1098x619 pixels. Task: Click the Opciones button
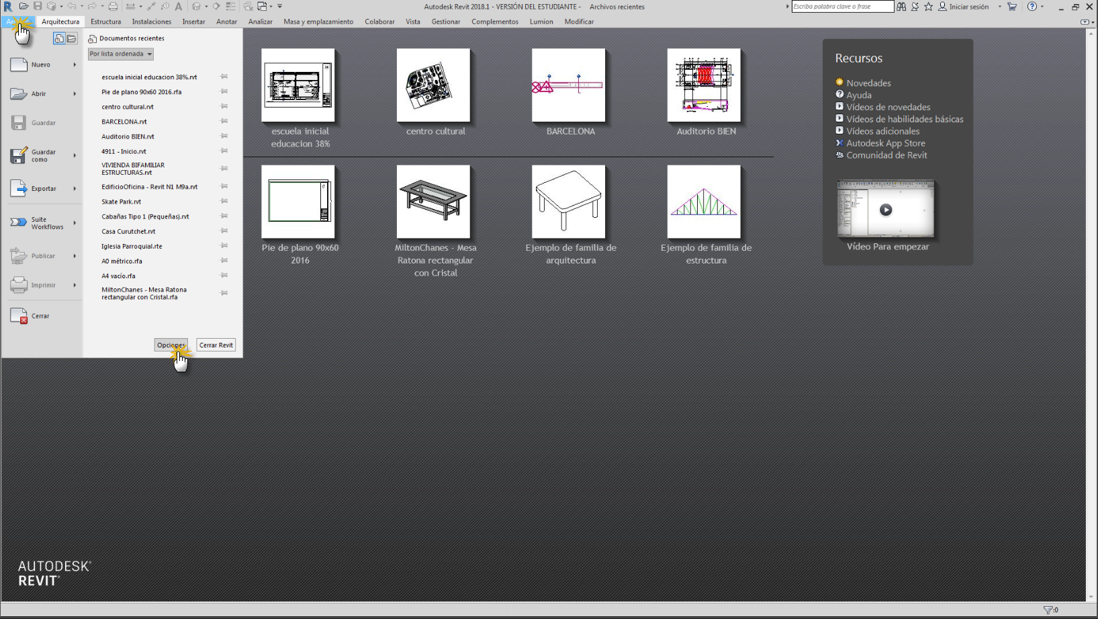pyautogui.click(x=171, y=345)
